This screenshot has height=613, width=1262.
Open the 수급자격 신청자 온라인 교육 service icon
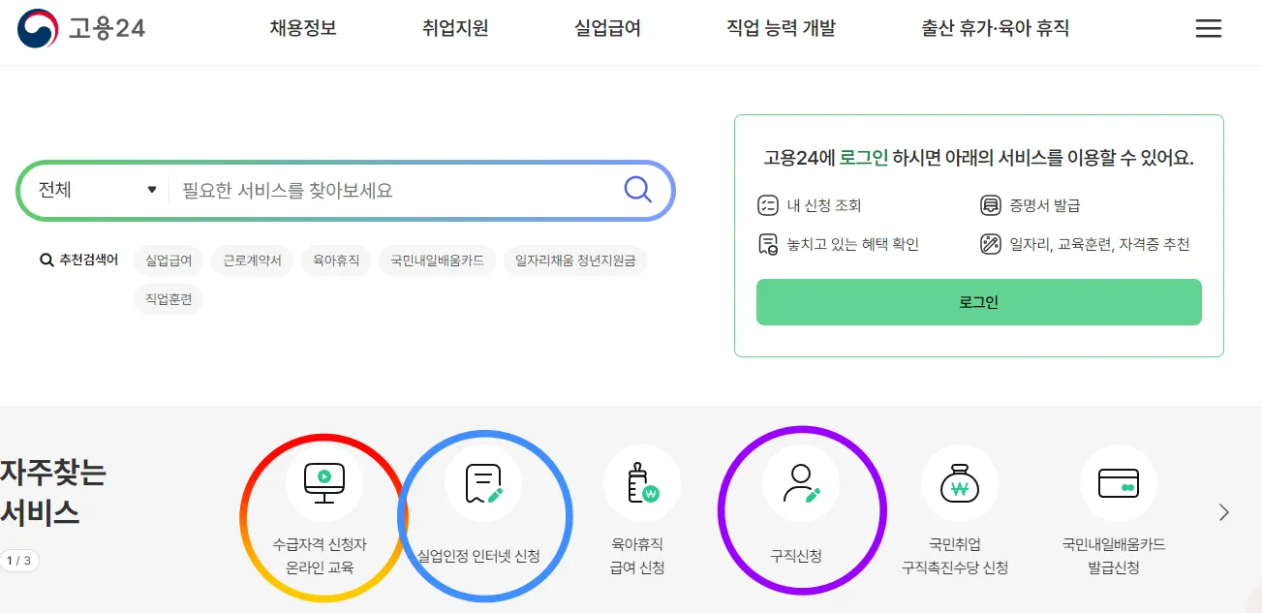click(323, 479)
